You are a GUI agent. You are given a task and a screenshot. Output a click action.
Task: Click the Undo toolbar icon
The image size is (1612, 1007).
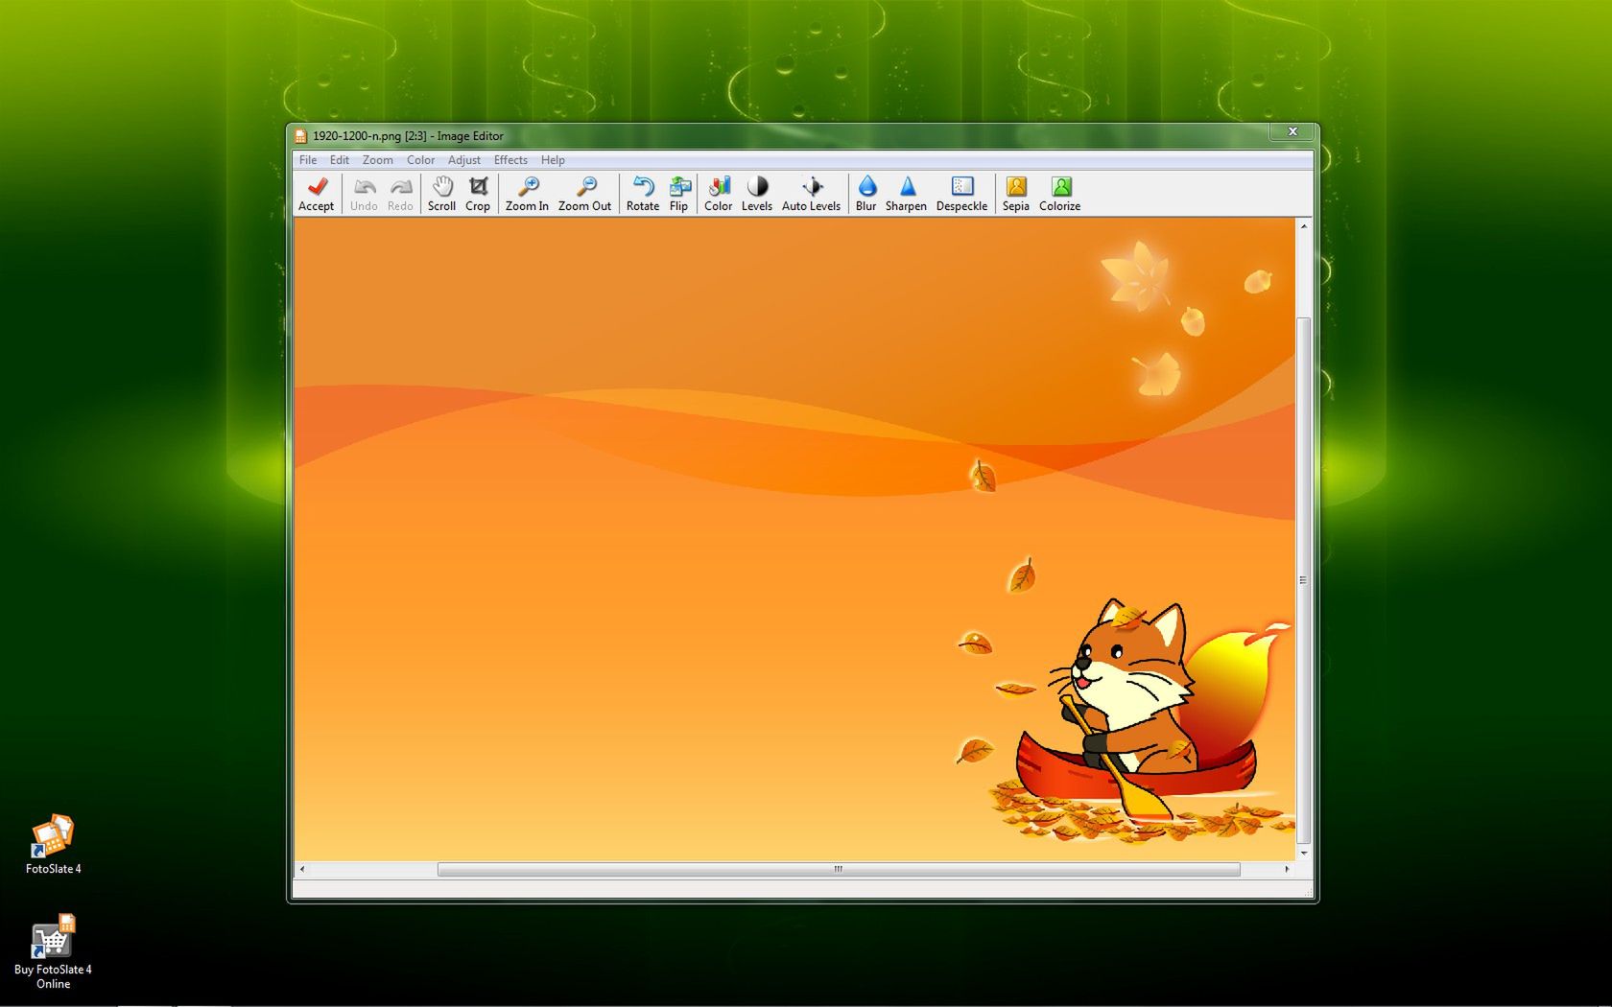pyautogui.click(x=364, y=193)
